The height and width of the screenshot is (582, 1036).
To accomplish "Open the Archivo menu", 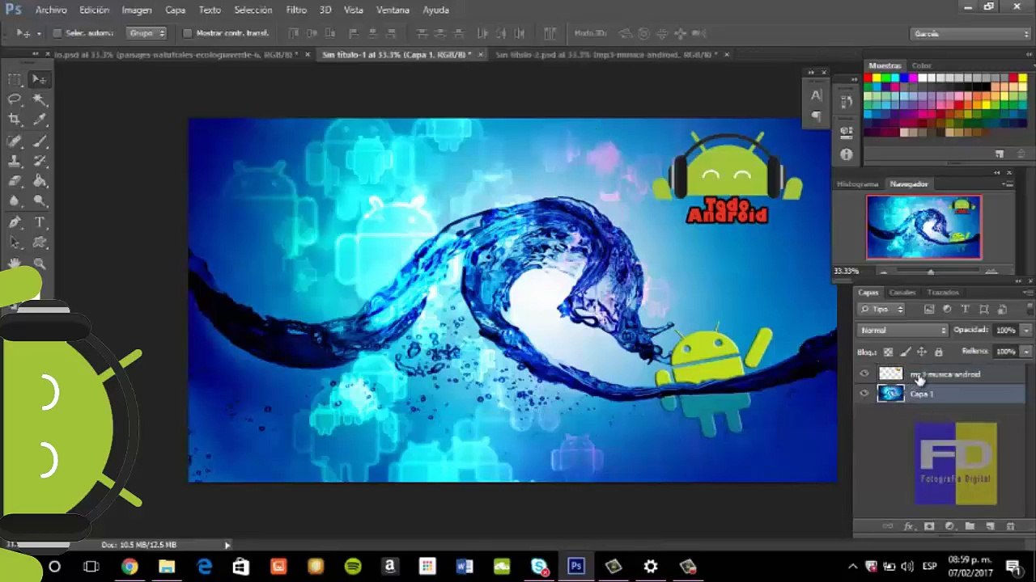I will tap(51, 10).
